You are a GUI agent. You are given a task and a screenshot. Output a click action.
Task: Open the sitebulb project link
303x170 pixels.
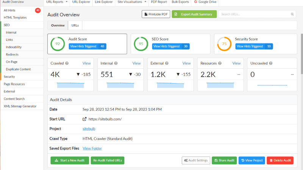(89, 129)
